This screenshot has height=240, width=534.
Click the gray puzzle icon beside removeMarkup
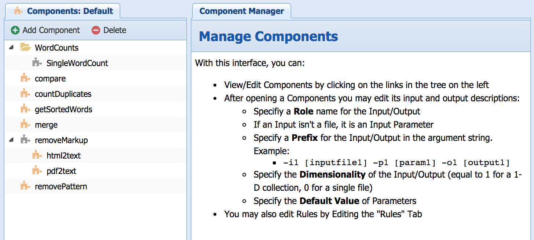[x=25, y=140]
